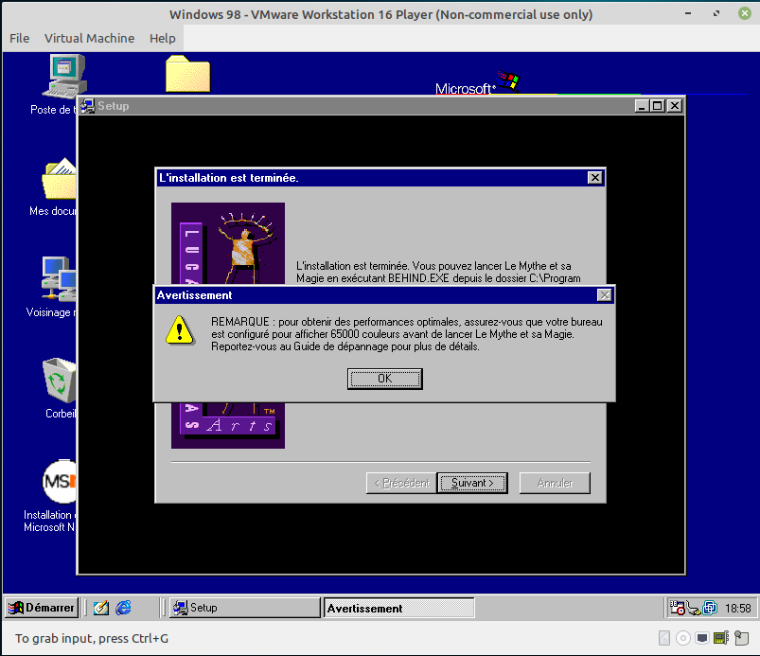The height and width of the screenshot is (656, 760).
Task: Close the L'installation est terminée dialog
Action: click(595, 177)
